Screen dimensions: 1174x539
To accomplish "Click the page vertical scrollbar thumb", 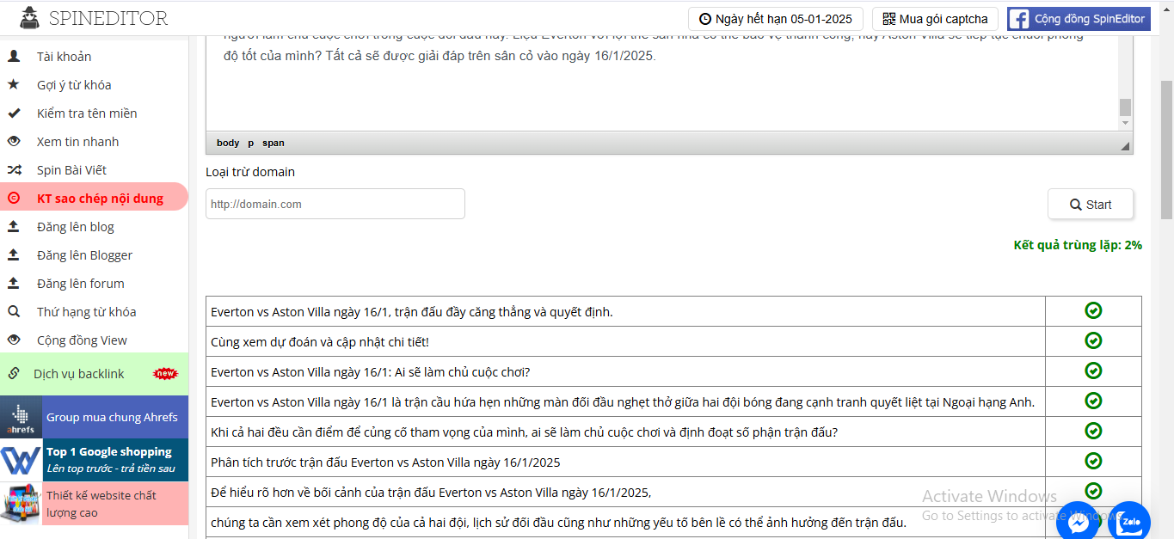I will coord(1166,150).
